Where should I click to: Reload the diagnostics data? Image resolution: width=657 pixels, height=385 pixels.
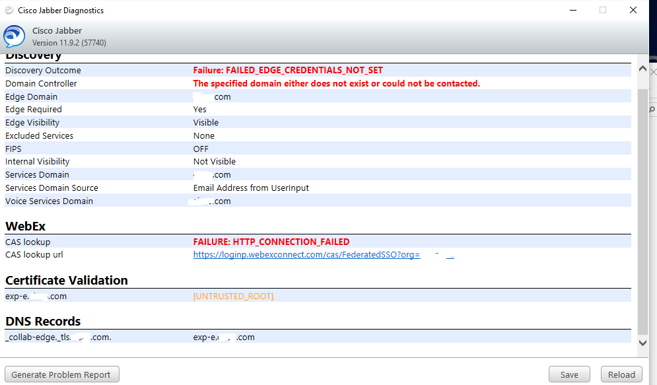[621, 374]
